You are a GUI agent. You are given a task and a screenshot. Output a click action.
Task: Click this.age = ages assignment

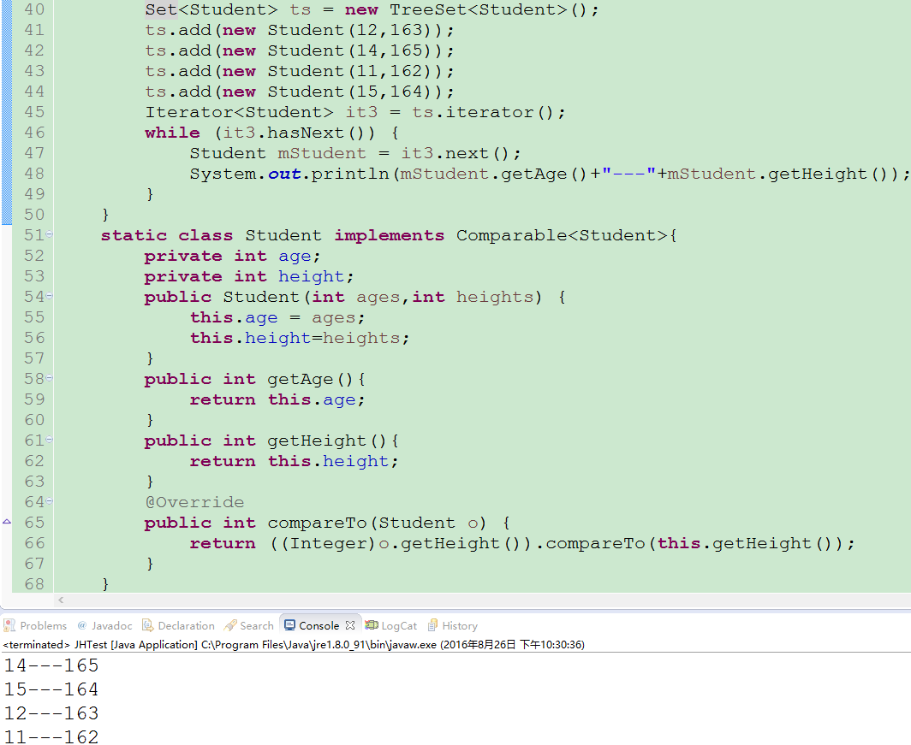[x=277, y=317]
